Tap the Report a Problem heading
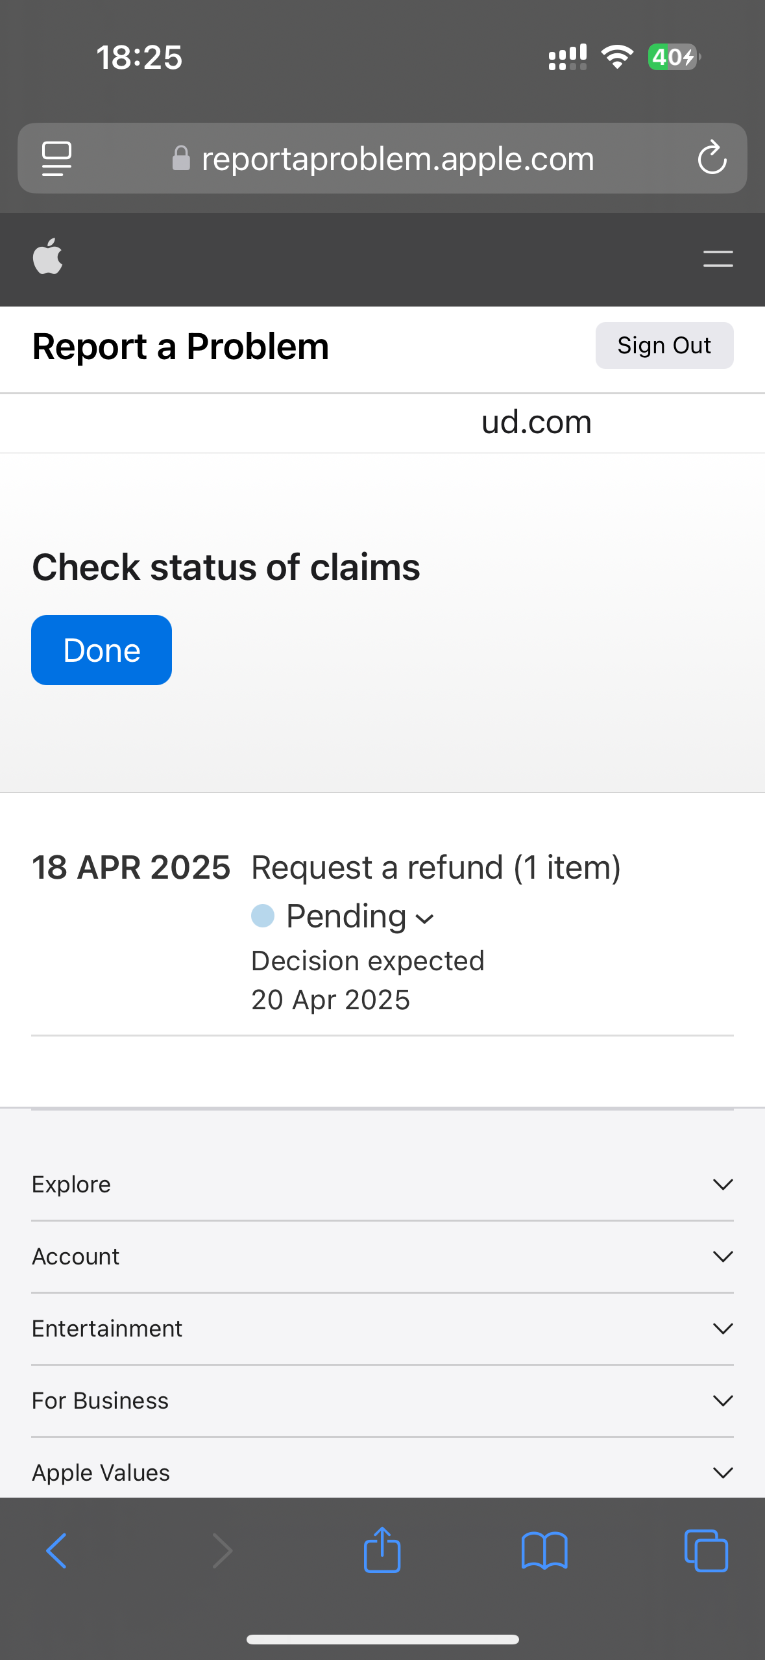The height and width of the screenshot is (1660, 765). (180, 346)
